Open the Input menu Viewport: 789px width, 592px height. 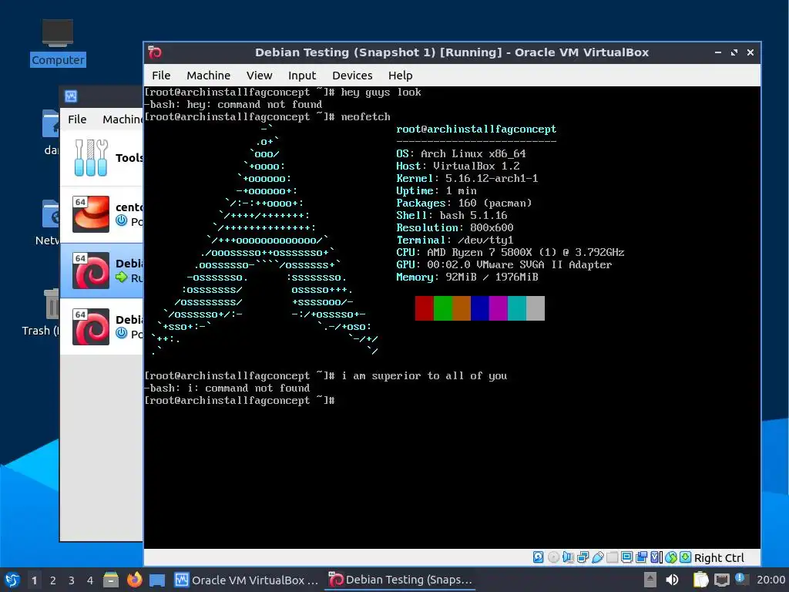click(302, 76)
